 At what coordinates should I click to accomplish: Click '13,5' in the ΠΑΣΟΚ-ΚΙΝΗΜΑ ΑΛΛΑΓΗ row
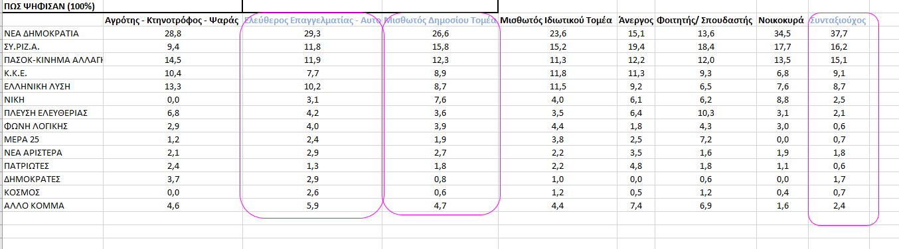coord(783,60)
